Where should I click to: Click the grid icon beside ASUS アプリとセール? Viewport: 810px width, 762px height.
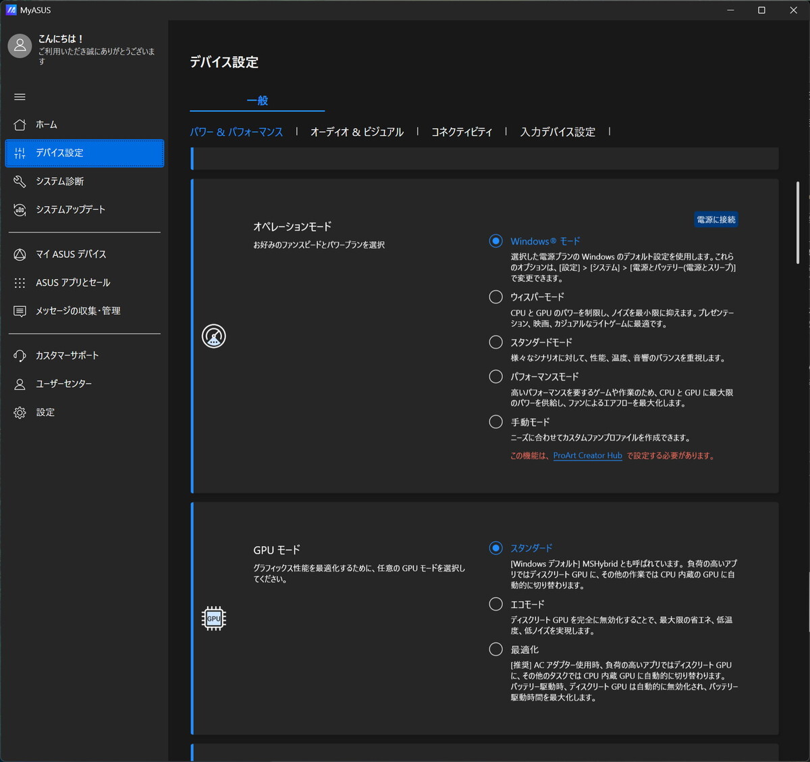pos(20,283)
